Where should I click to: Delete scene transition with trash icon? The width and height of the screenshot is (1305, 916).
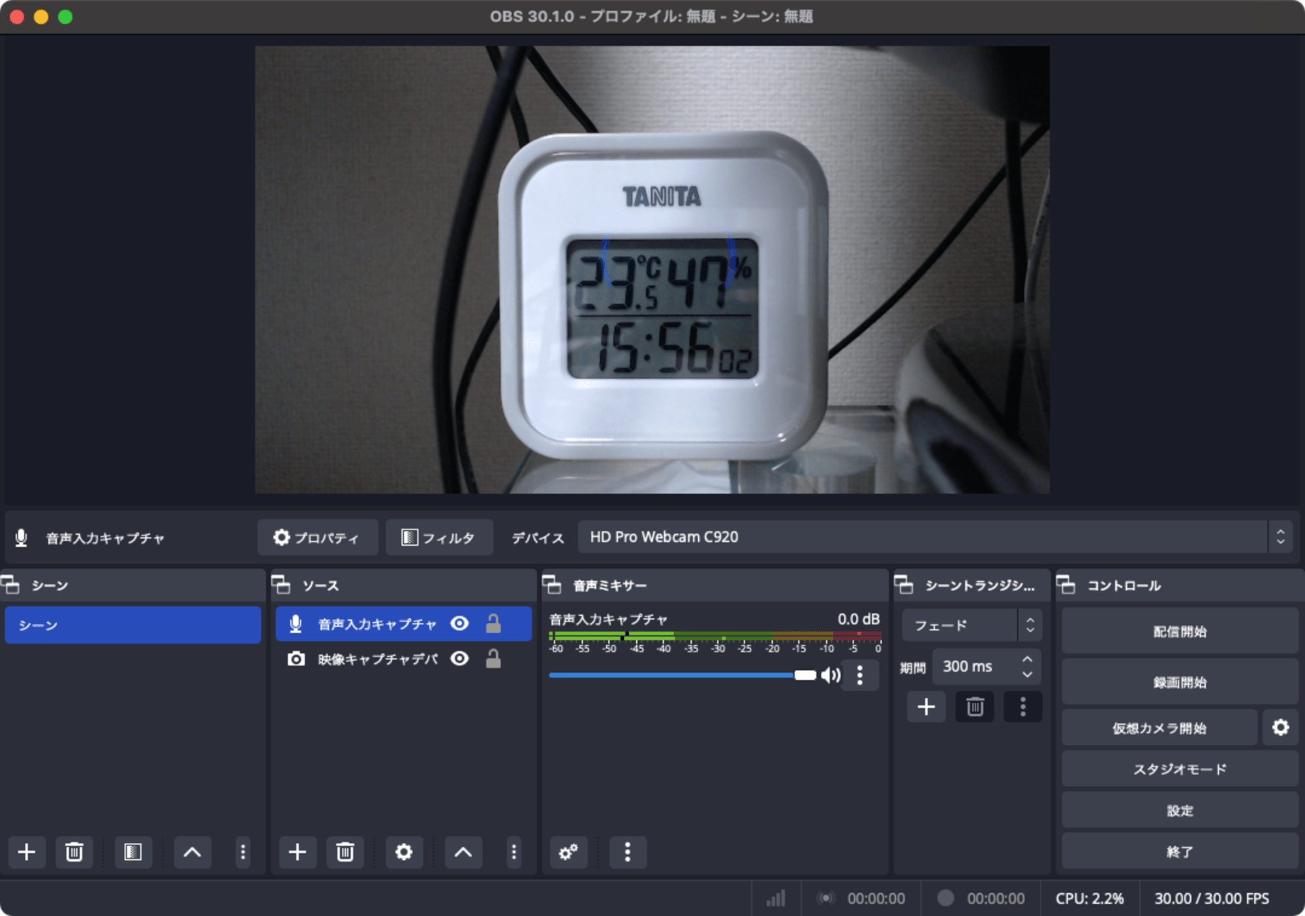tap(975, 707)
